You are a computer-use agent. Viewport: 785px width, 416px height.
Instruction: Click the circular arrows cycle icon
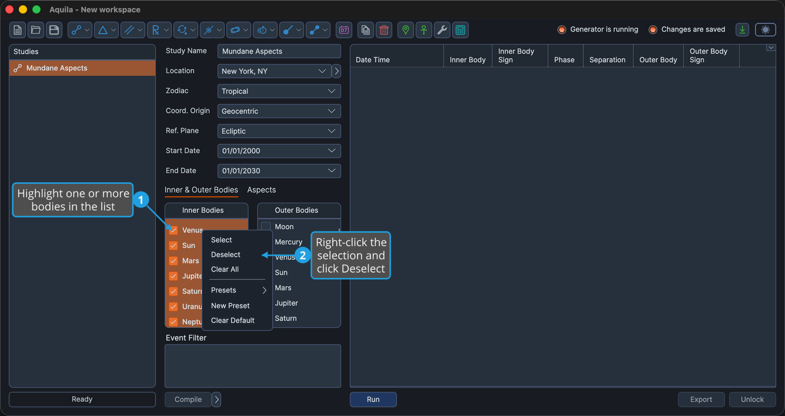coord(182,30)
